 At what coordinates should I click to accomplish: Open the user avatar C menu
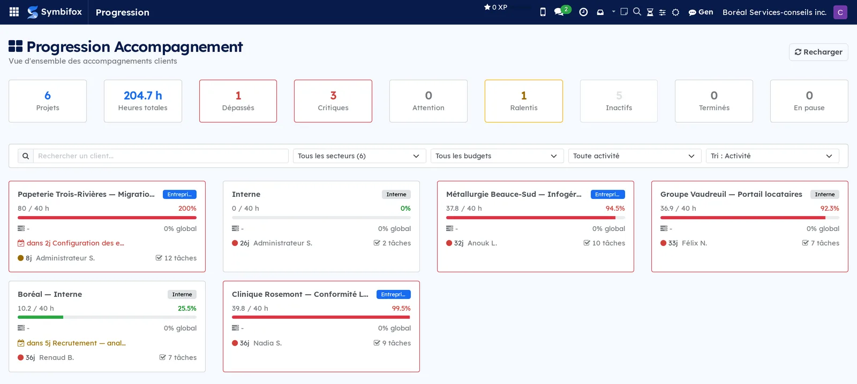pos(840,12)
